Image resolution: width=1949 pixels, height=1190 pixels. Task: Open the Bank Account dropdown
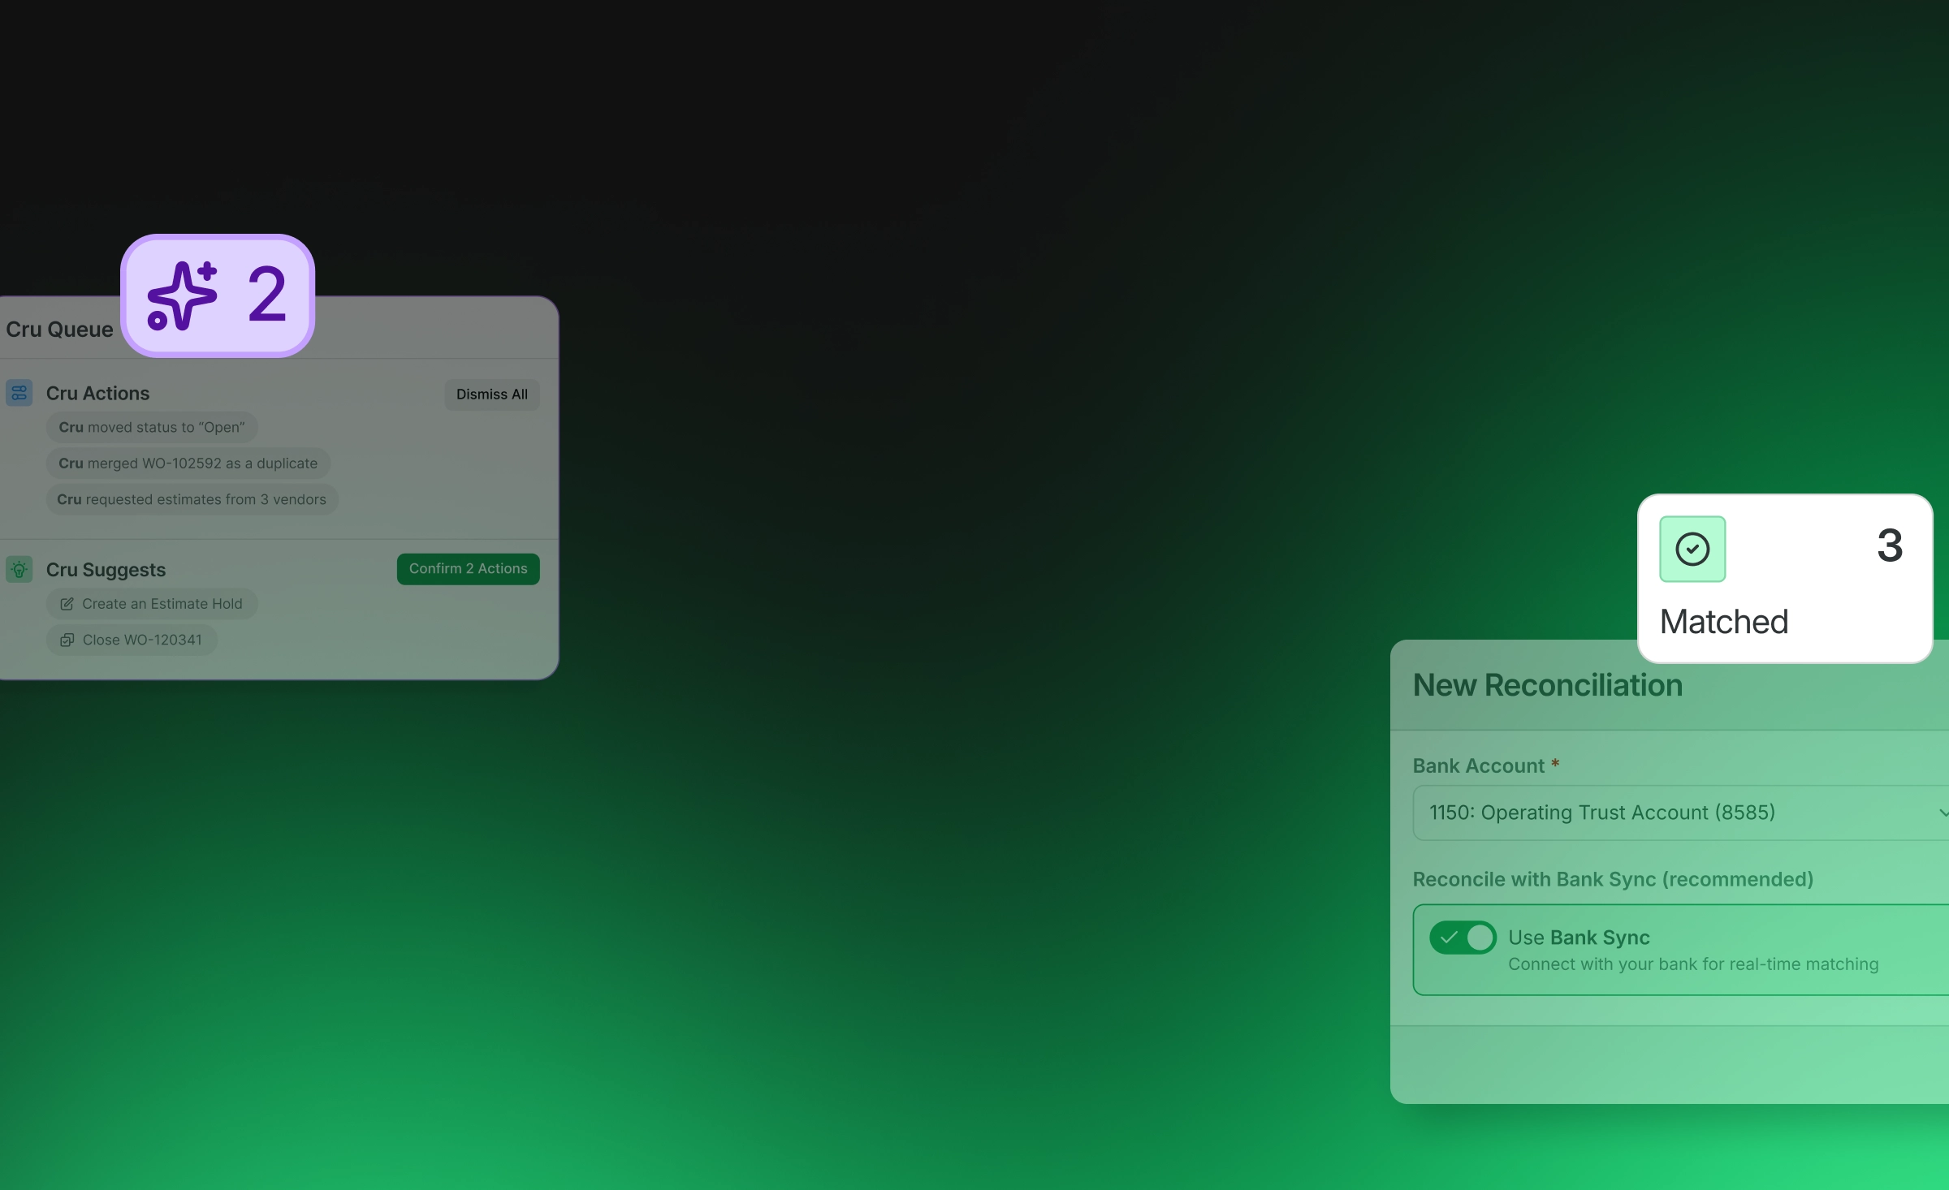point(1681,813)
